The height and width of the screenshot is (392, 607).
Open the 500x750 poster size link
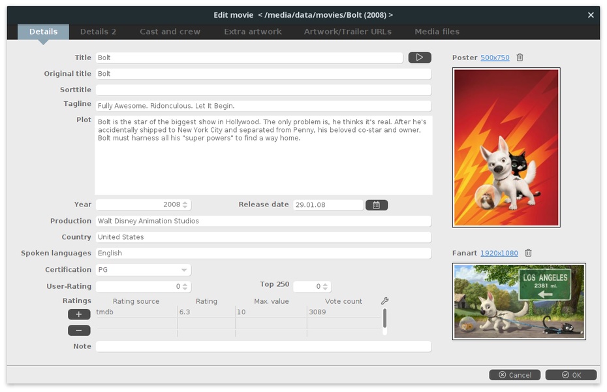pos(495,57)
